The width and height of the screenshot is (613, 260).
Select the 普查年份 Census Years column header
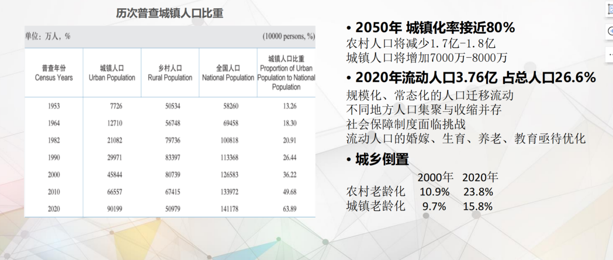click(54, 73)
